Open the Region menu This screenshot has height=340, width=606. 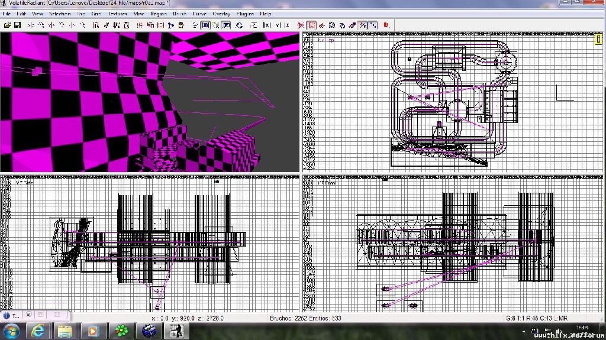point(159,14)
